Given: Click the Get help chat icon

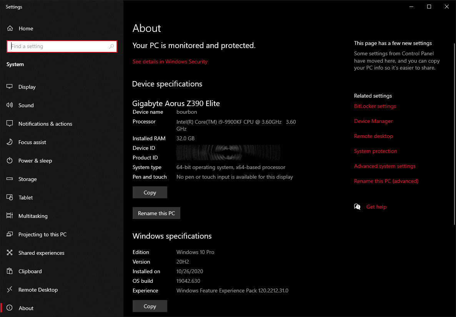Looking at the screenshot, I should 357,207.
